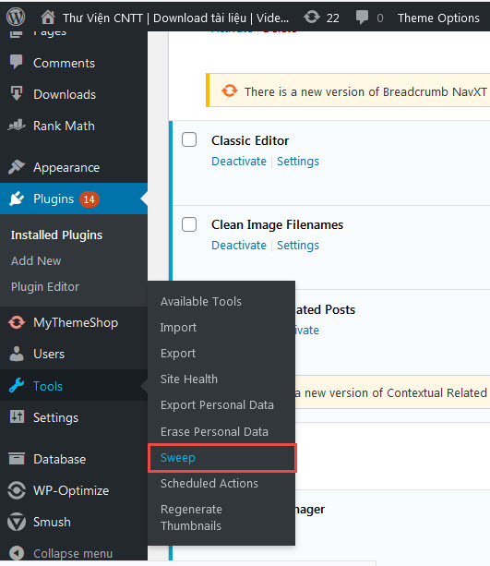This screenshot has width=490, height=566.
Task: Open Site Health from Tools submenu
Action: point(189,379)
